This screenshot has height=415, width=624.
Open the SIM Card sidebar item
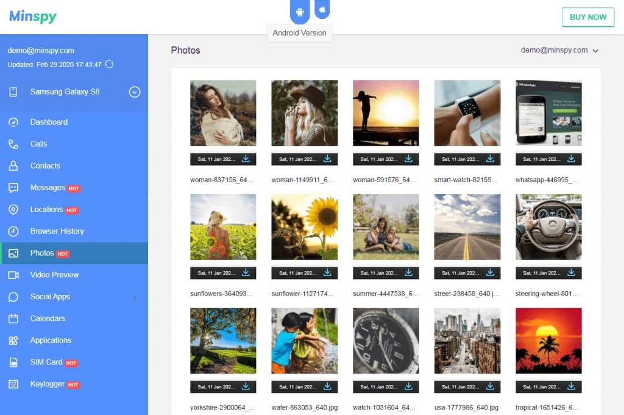pyautogui.click(x=46, y=362)
